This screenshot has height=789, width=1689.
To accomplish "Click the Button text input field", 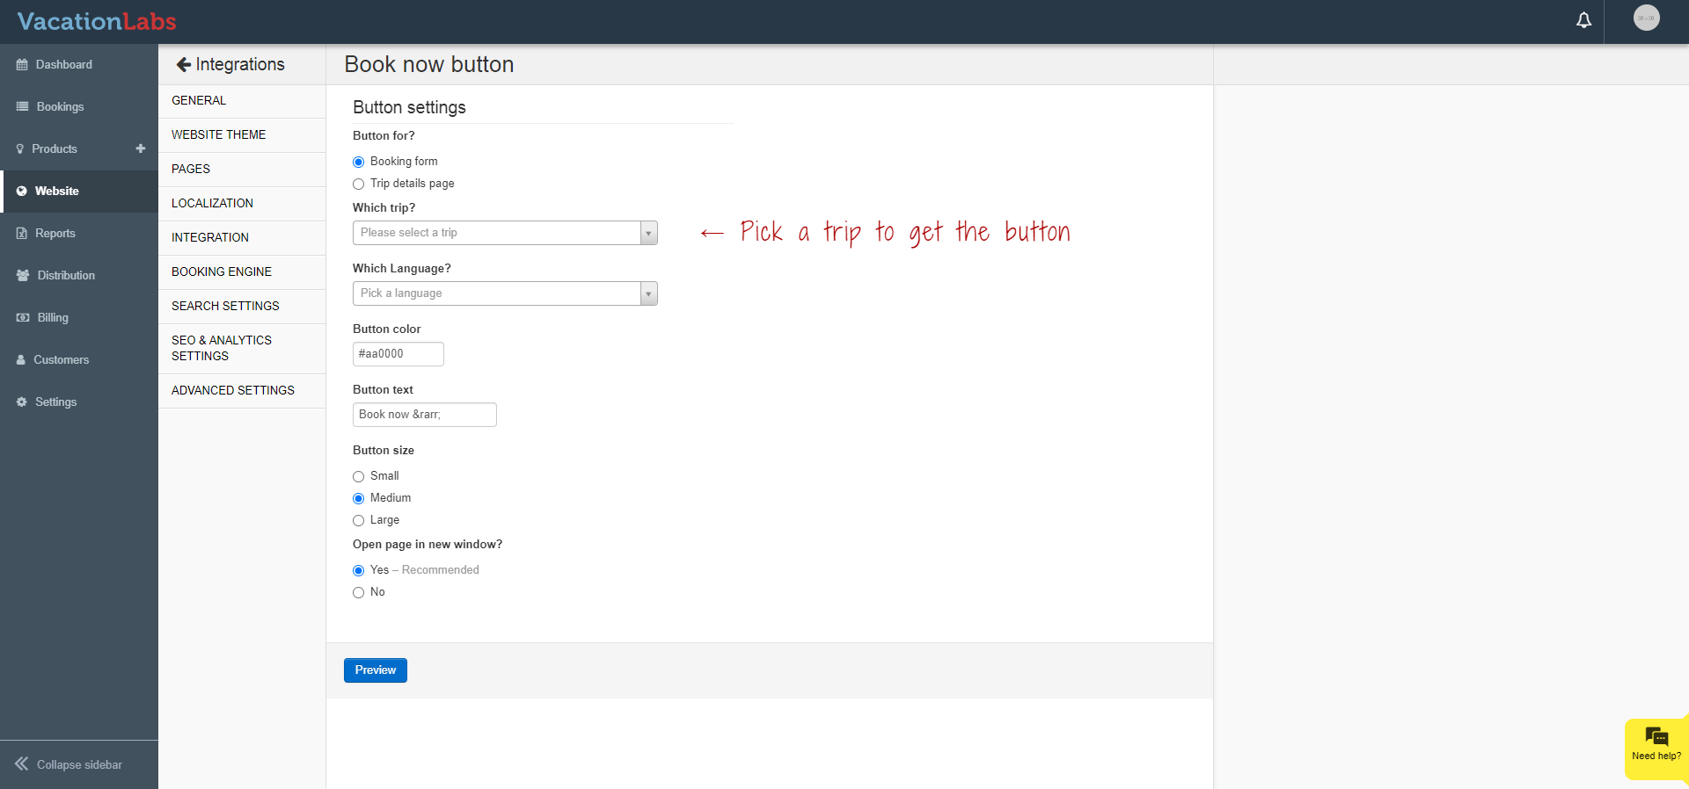I will (424, 415).
